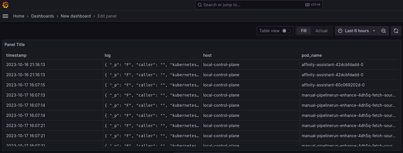This screenshot has height=153, width=403.
Task: Open the Panel Title menu
Action: tap(15, 45)
